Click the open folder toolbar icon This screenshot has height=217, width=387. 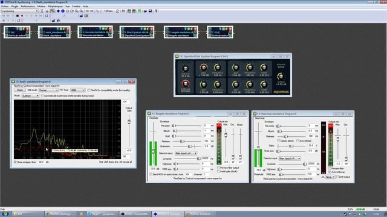coord(145,11)
